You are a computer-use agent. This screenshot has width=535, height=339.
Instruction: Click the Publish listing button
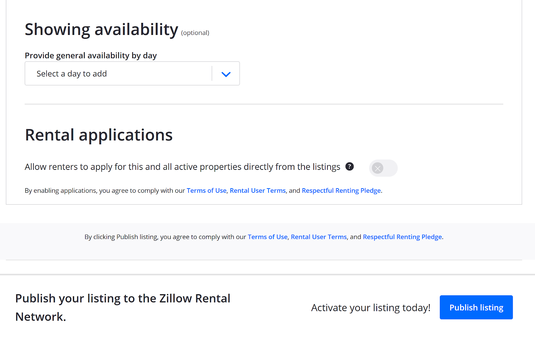(476, 307)
